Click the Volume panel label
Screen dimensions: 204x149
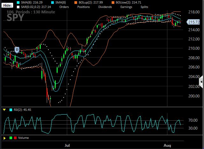[24, 138]
